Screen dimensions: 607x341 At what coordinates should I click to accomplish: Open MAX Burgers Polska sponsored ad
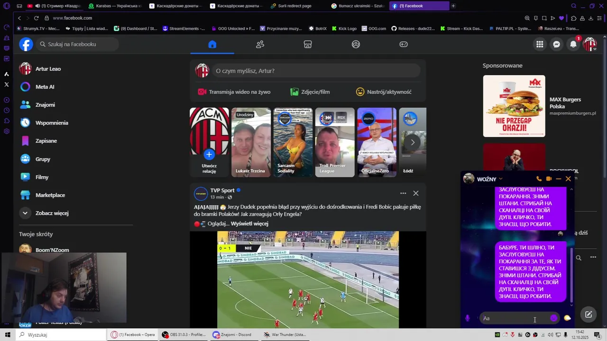514,106
